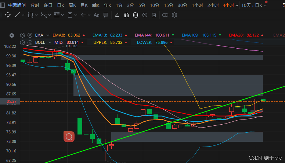
Task: Select the arrow marker tool
Action: coord(83,15)
